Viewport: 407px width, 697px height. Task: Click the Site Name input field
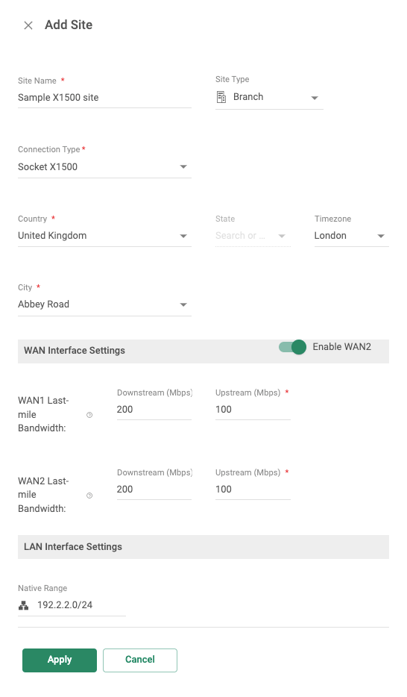point(105,98)
